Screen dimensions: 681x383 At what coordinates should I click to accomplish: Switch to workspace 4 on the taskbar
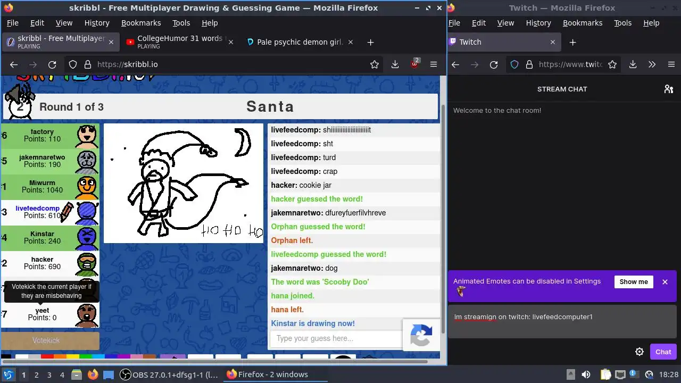pos(62,374)
